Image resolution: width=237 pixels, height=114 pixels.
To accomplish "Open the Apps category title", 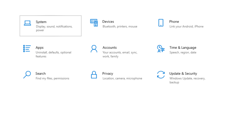I will click(39, 48).
